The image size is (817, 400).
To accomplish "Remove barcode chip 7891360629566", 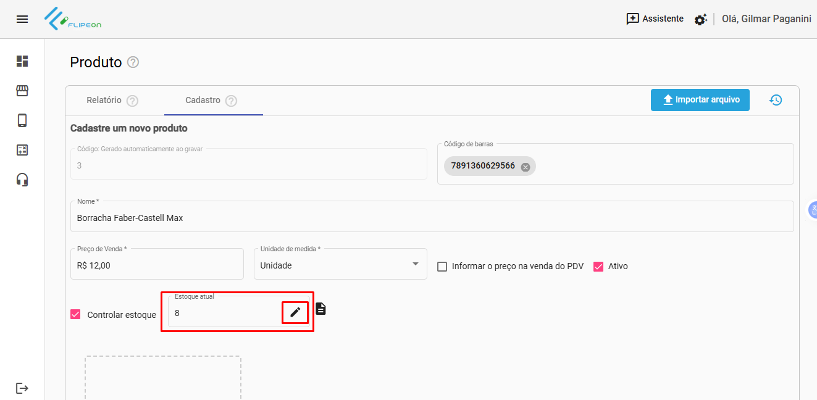I will point(525,167).
